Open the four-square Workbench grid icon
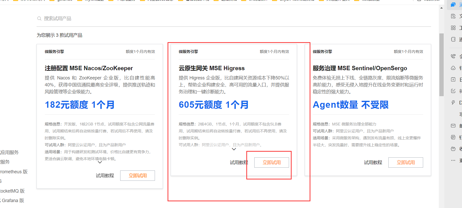The width and height of the screenshot is (462, 208). [453, 28]
